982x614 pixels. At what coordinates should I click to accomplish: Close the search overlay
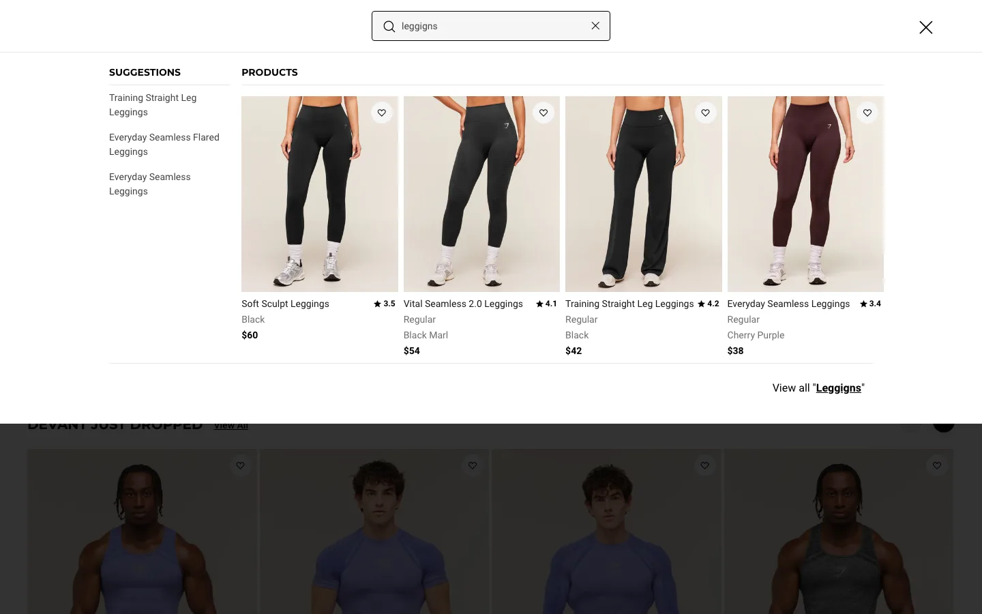[925, 27]
